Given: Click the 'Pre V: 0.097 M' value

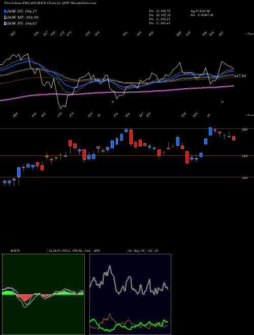Looking at the screenshot, I should [x=201, y=15].
